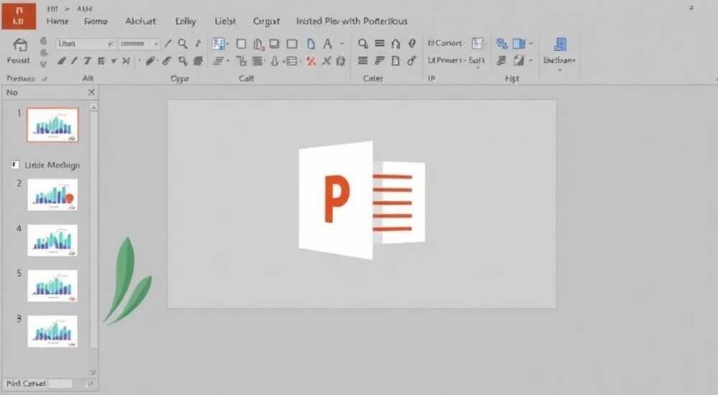Click the large blue Ductisany icon
The width and height of the screenshot is (718, 395).
tap(560, 45)
